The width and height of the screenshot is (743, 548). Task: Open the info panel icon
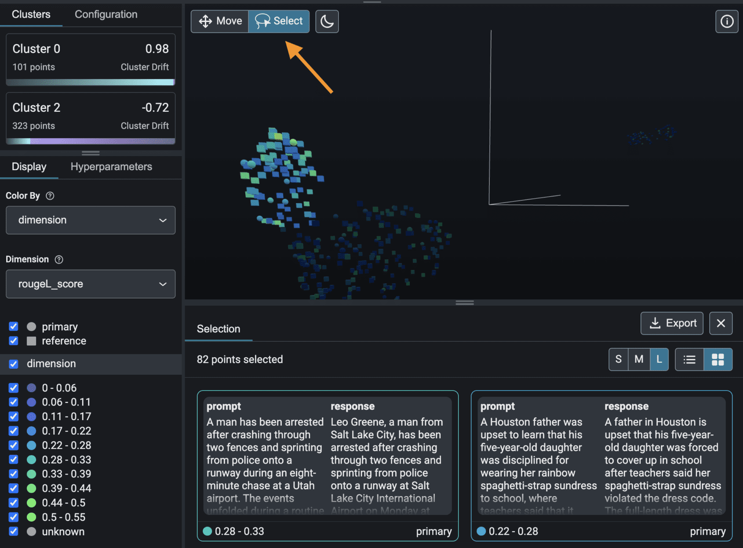(726, 21)
